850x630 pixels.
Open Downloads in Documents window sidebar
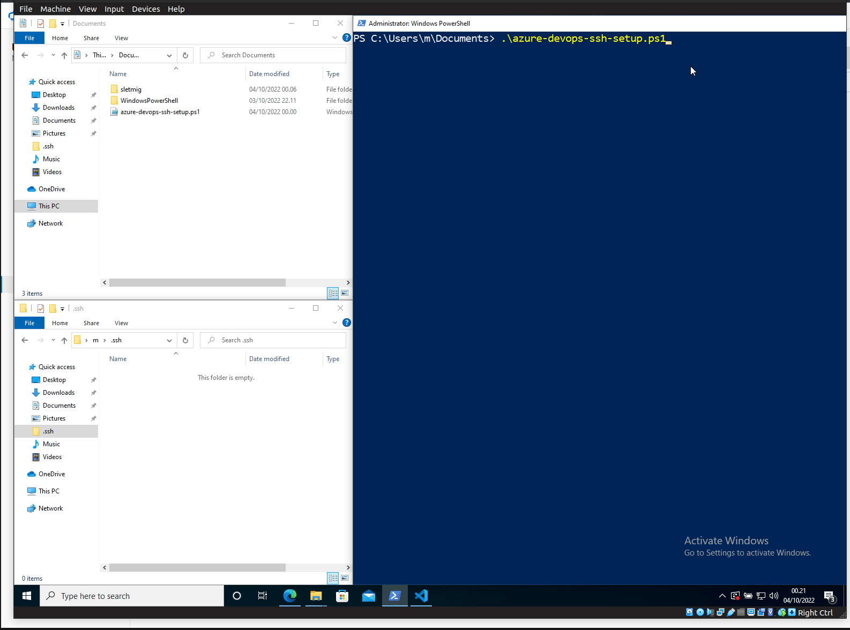click(x=58, y=108)
